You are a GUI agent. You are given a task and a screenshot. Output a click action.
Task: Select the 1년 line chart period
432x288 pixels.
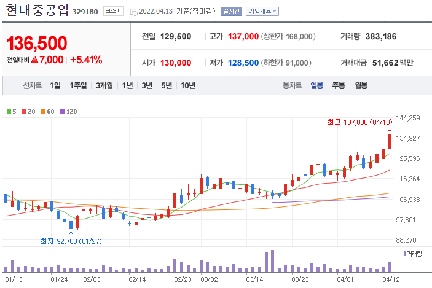(128, 85)
